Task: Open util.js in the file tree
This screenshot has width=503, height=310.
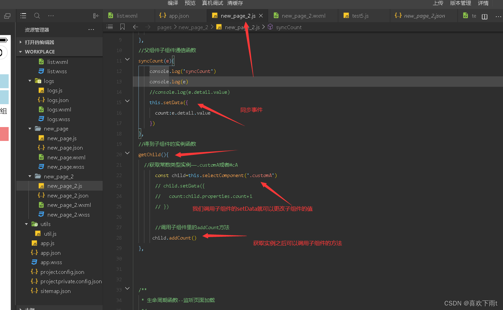Action: pos(50,234)
